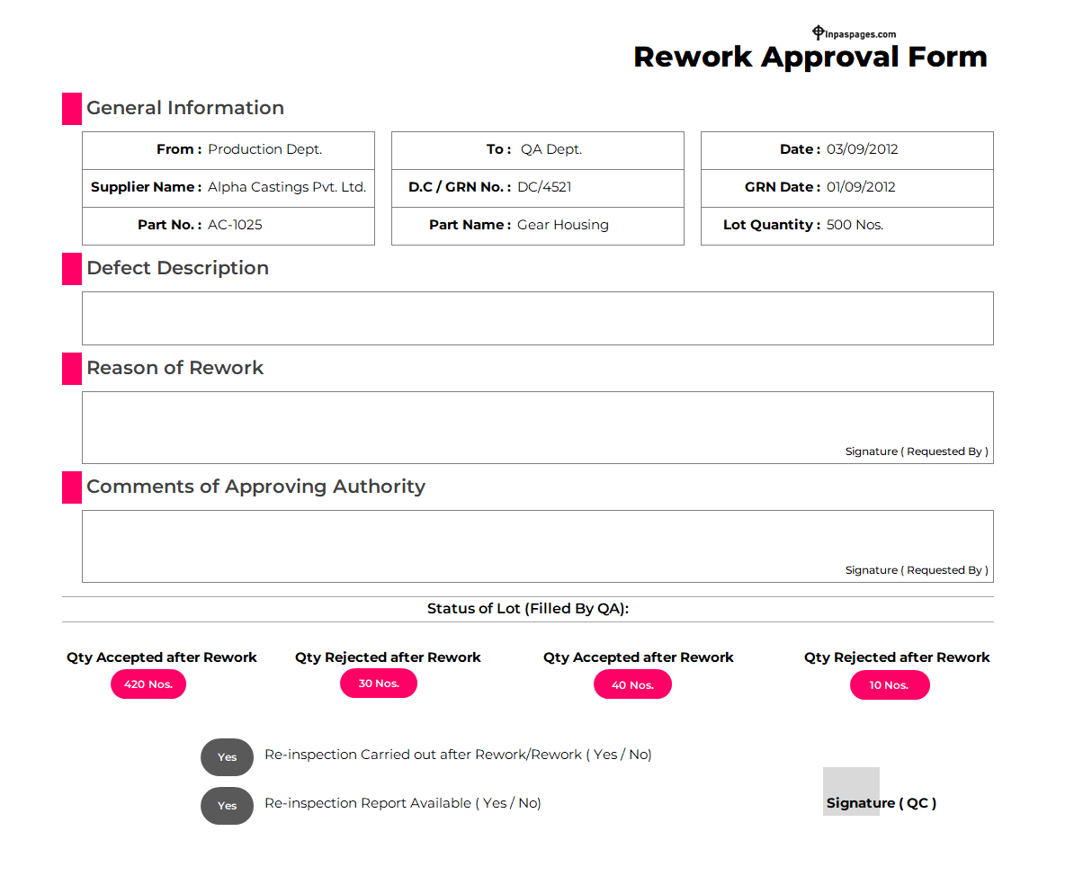1092x876 pixels.
Task: Click the pink marker beside Comments heading
Action: click(x=72, y=487)
